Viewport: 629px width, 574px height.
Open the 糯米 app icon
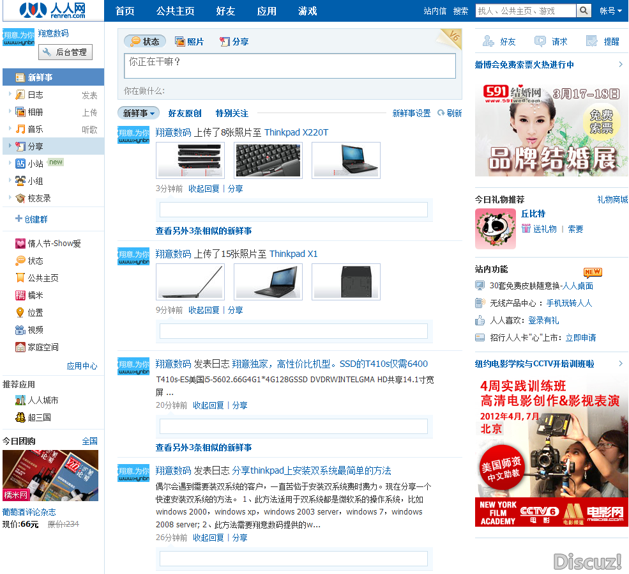coord(20,295)
